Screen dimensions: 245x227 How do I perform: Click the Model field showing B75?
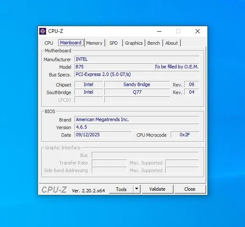pyautogui.click(x=114, y=67)
